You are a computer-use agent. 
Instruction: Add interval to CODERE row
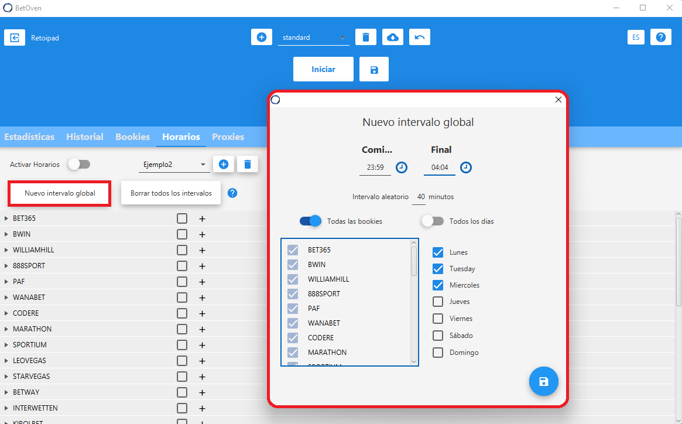[x=202, y=313]
